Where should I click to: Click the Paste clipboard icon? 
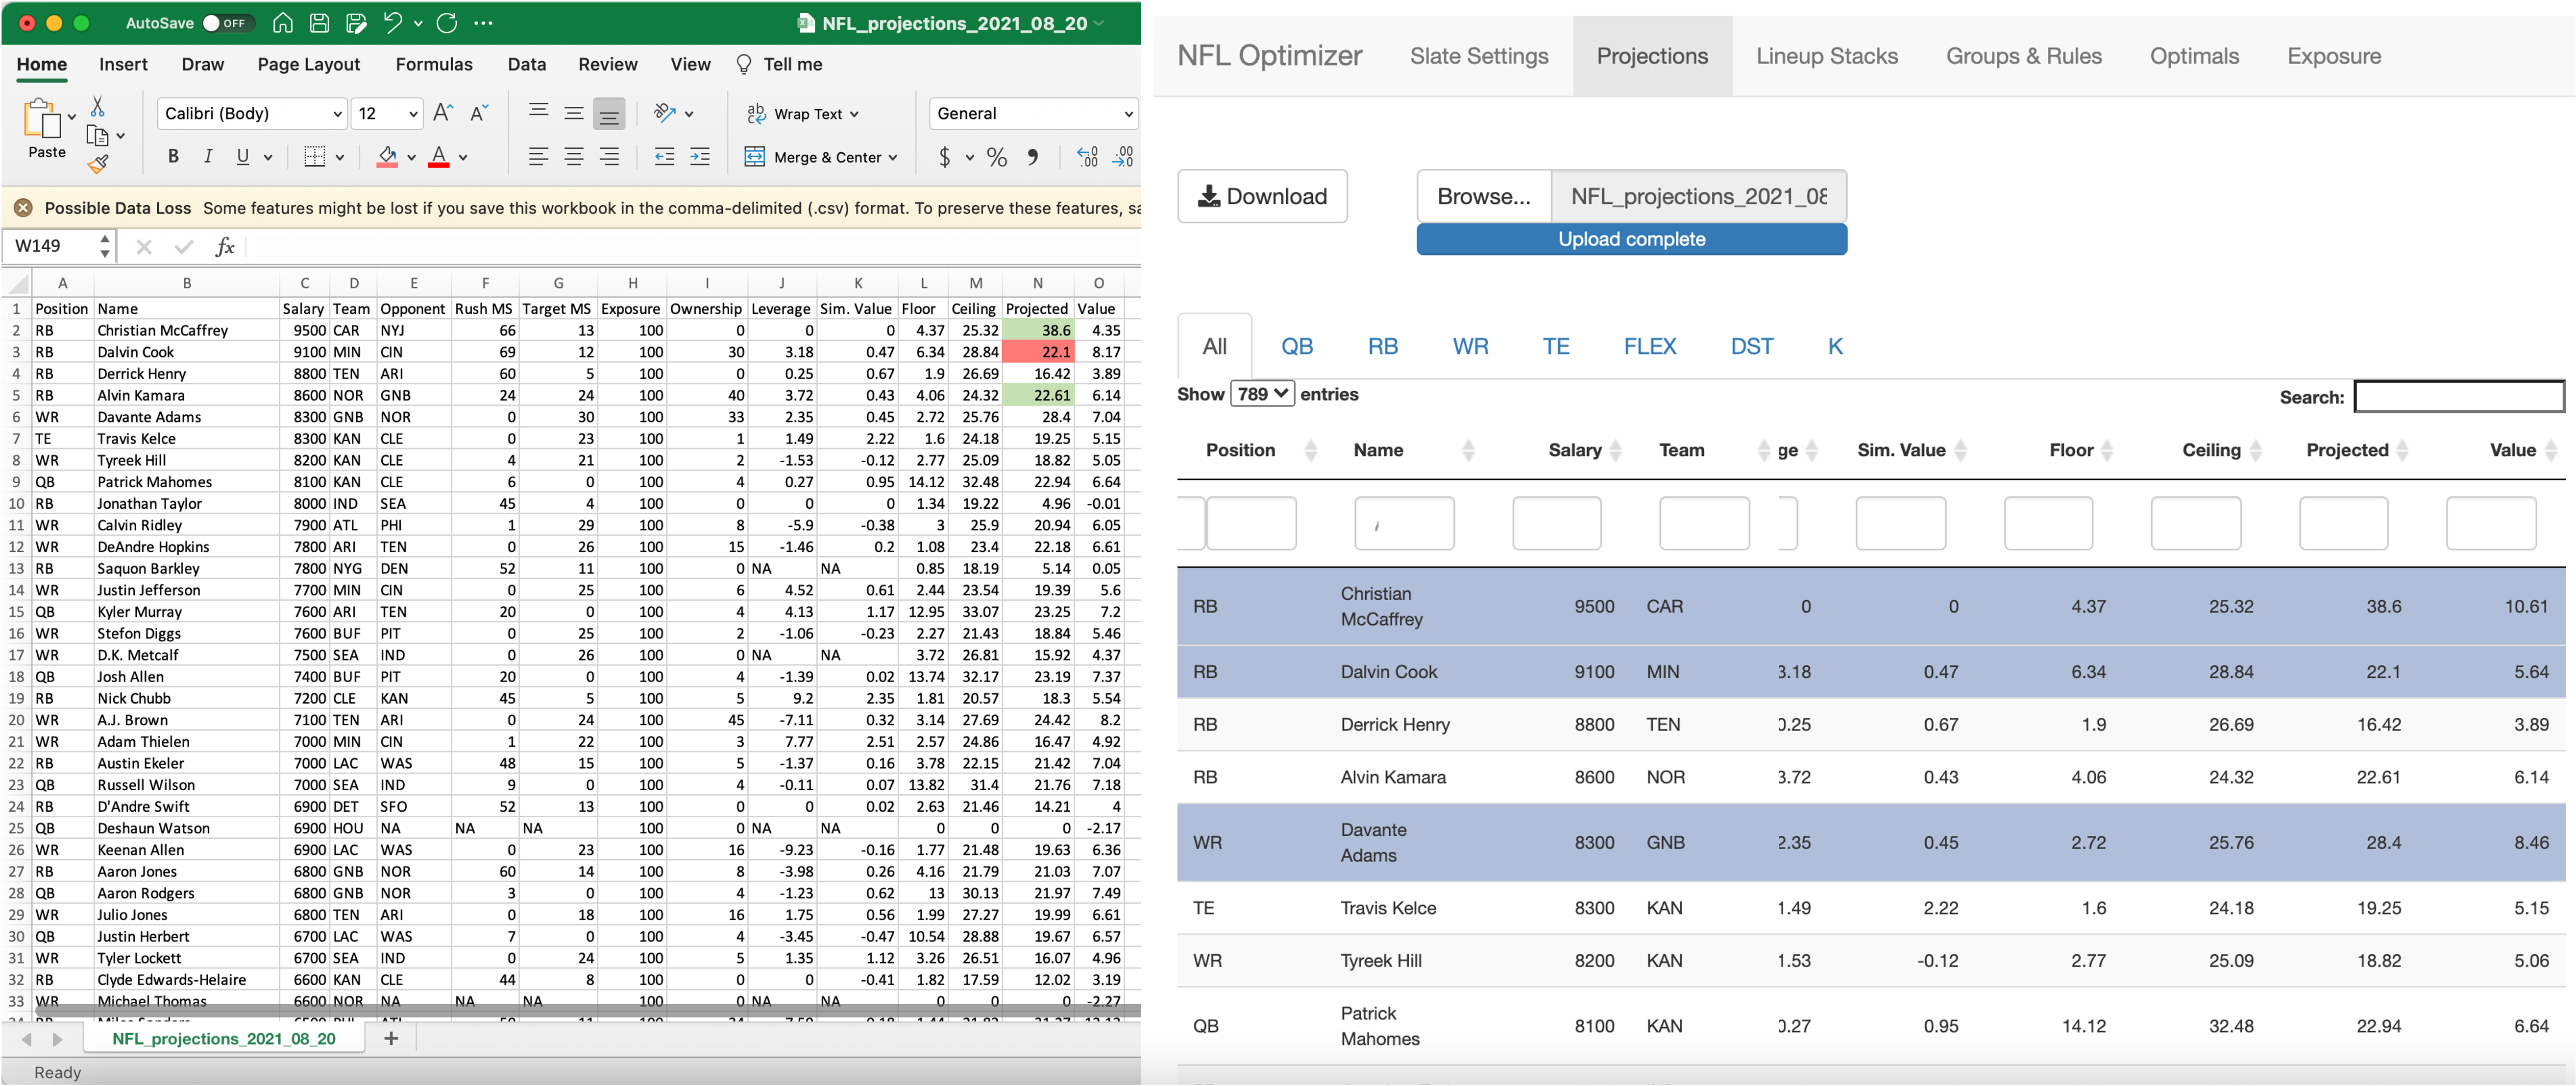pyautogui.click(x=42, y=118)
